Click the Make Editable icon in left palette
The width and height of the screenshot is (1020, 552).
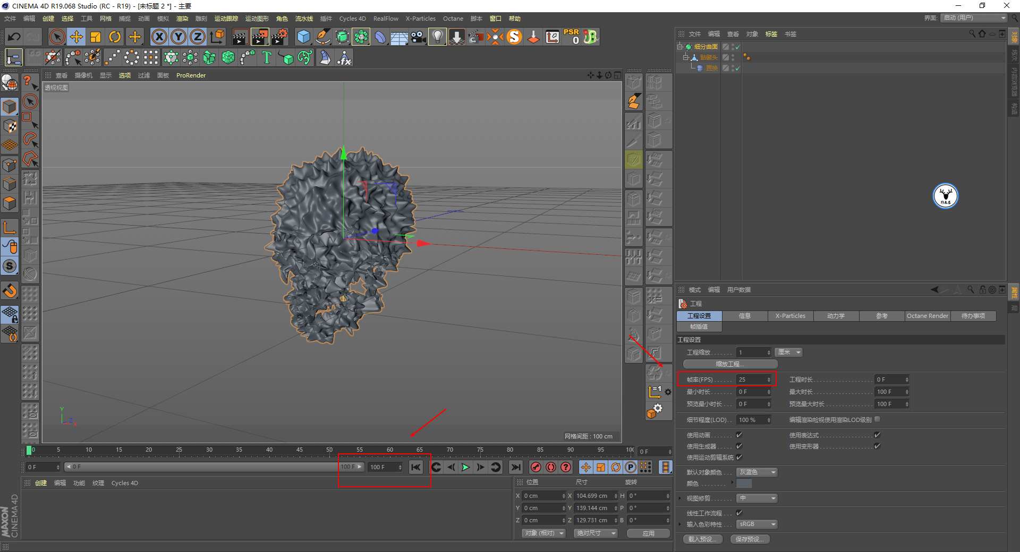[10, 83]
